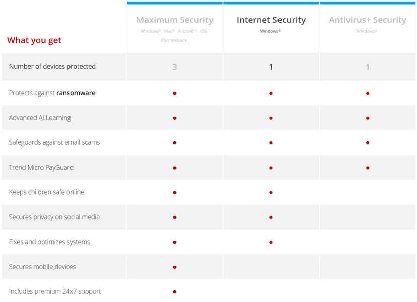417x302 pixels.
Task: Select the Internet Security column header
Action: 271,20
